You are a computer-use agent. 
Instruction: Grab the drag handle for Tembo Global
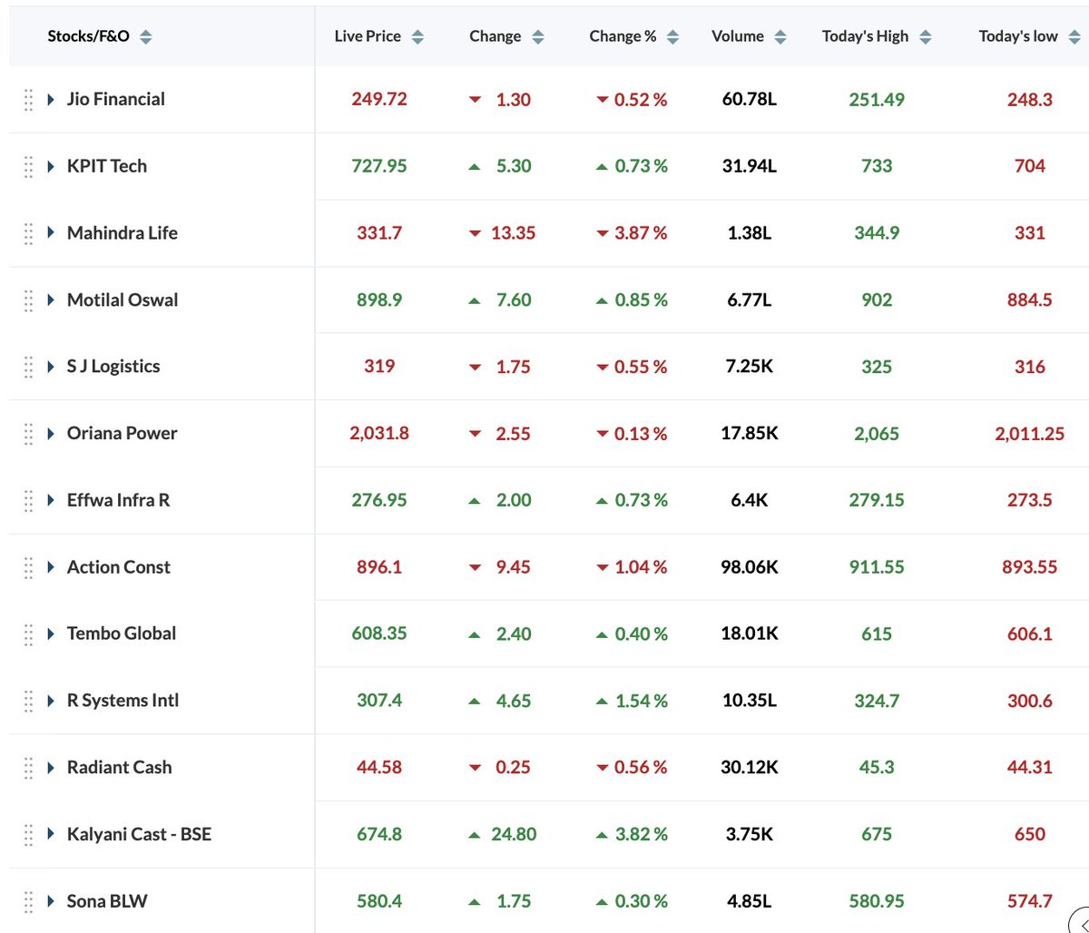pyautogui.click(x=28, y=633)
